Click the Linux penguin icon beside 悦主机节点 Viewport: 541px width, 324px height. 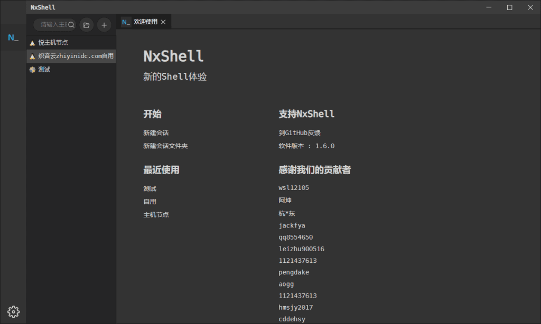click(32, 43)
